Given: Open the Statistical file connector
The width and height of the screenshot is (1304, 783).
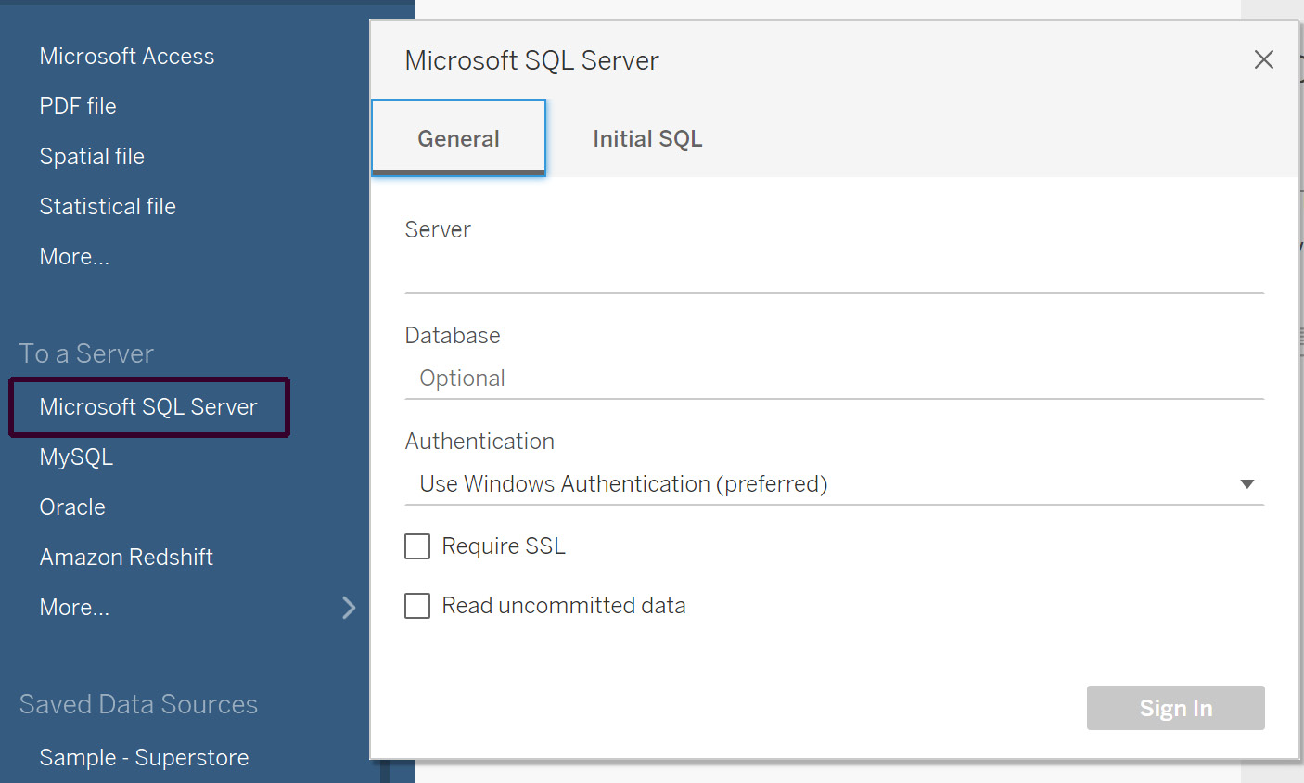Looking at the screenshot, I should tap(108, 207).
